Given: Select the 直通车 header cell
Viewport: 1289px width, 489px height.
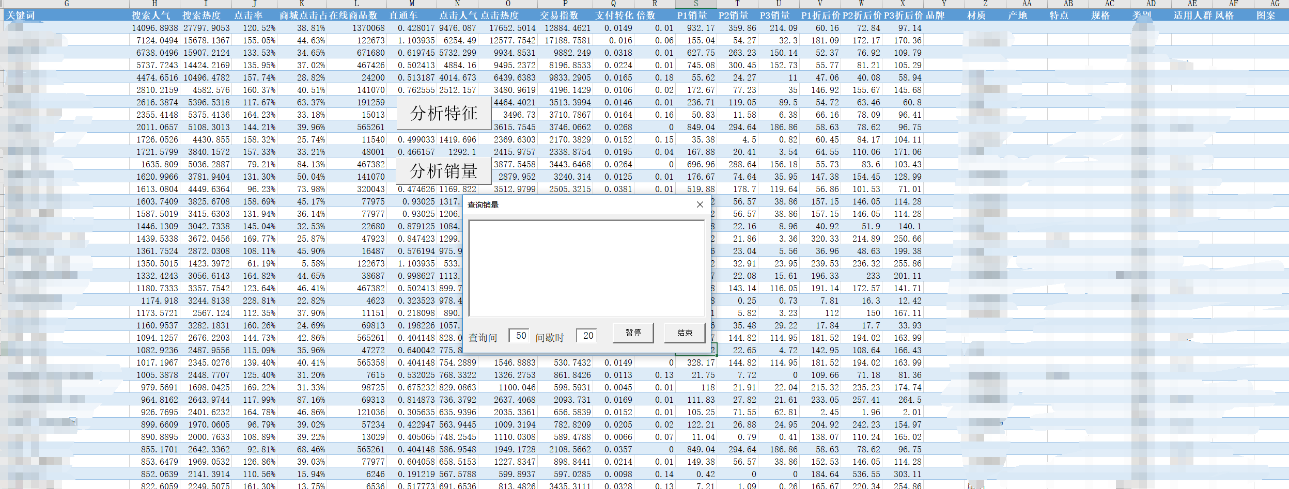Looking at the screenshot, I should click(412, 15).
